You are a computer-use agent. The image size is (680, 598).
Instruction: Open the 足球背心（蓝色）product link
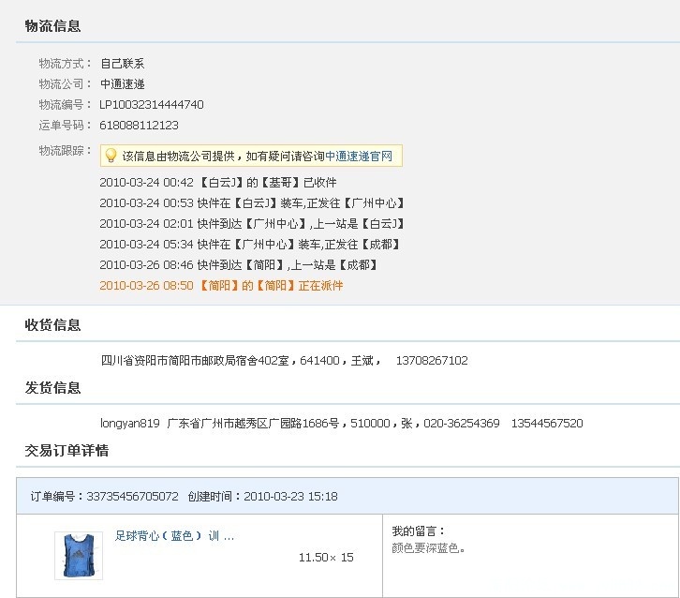coord(174,536)
